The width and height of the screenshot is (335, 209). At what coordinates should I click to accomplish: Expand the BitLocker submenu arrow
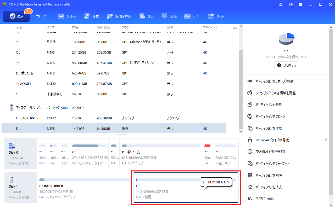(326, 140)
